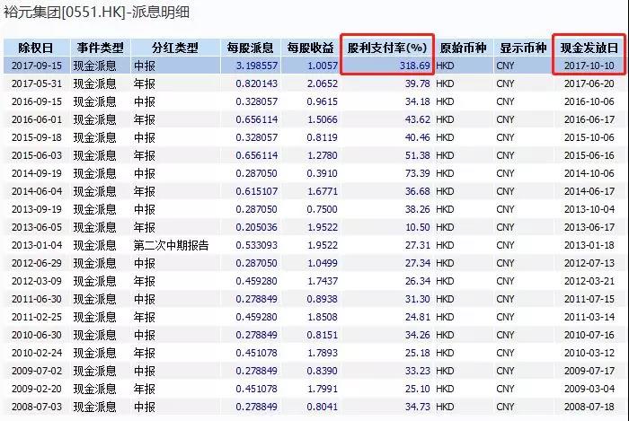The width and height of the screenshot is (629, 421).
Task: Click the payout ratio 25.10
Action: (x=417, y=389)
